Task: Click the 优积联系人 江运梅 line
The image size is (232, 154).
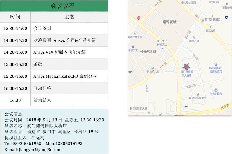Action: pyautogui.click(x=24, y=138)
